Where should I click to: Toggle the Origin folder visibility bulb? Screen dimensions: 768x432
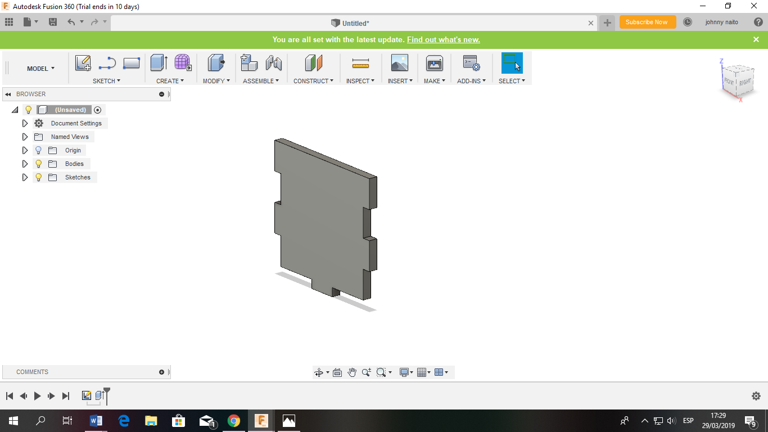click(x=38, y=150)
